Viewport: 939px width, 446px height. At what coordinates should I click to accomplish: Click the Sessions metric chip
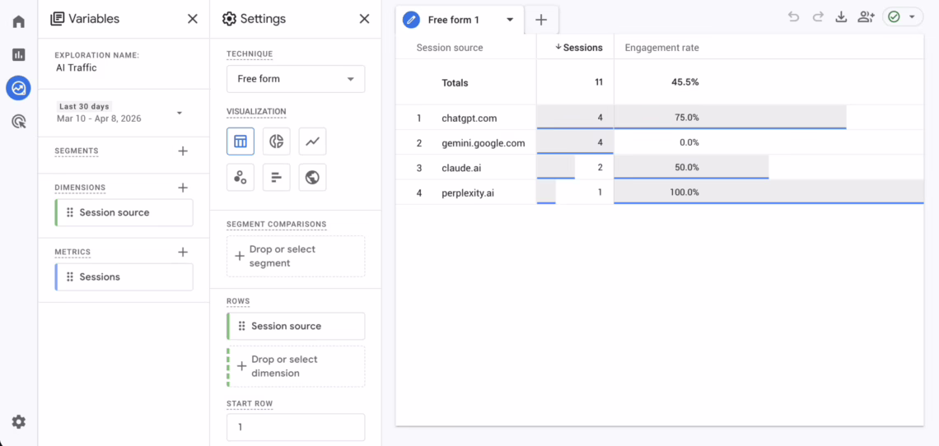(124, 276)
